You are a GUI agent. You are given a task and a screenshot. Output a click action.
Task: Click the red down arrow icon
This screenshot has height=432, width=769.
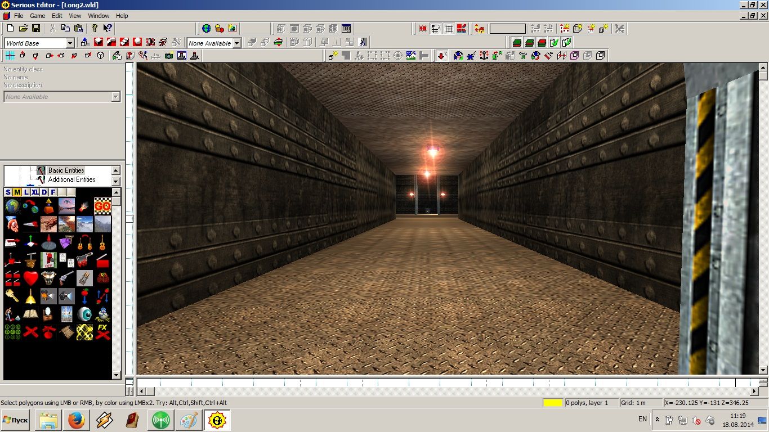442,56
